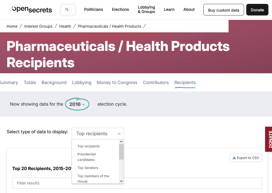
Task: Switch to the Totals tab
Action: [x=30, y=83]
